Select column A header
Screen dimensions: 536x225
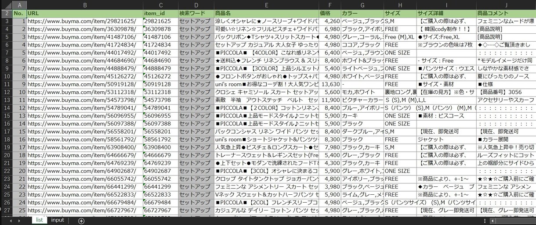click(x=20, y=5)
